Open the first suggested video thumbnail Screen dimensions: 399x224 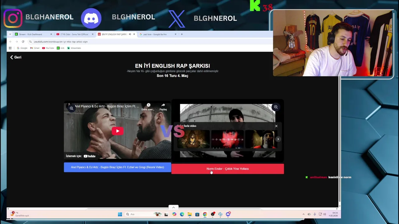[x=193, y=139]
